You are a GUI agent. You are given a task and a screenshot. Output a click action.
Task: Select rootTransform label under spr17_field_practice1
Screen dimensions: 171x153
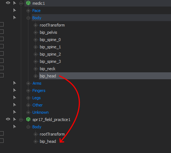click(52, 134)
